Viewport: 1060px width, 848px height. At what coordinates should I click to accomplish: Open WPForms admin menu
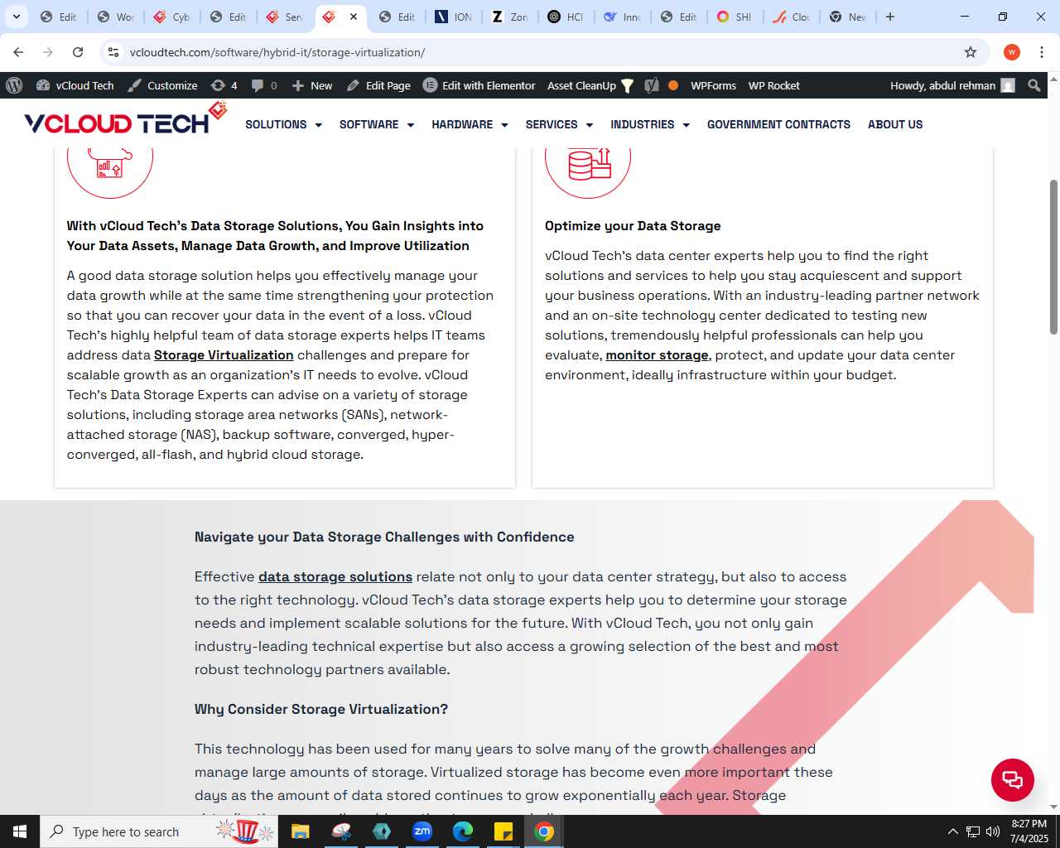point(713,85)
